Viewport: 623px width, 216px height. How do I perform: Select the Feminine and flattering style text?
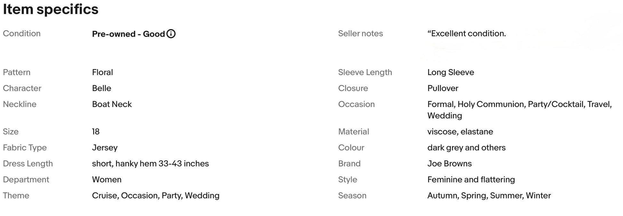pyautogui.click(x=471, y=180)
